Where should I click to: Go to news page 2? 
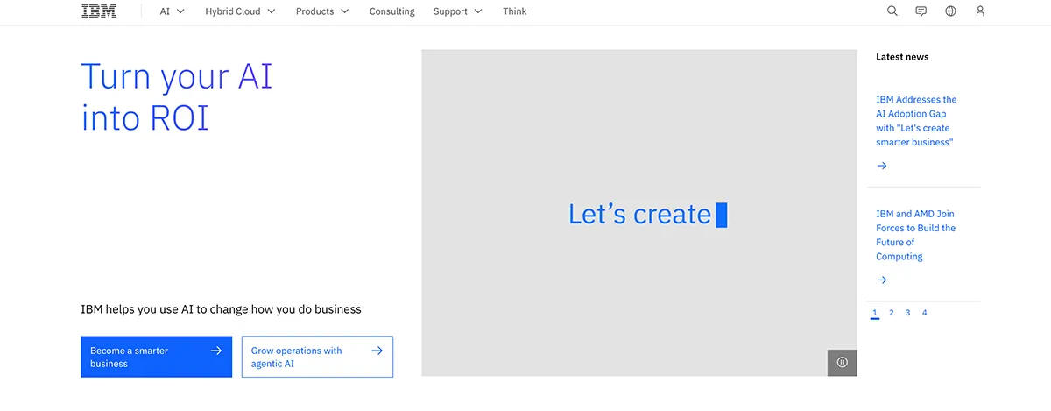[892, 313]
